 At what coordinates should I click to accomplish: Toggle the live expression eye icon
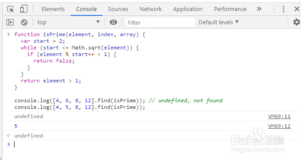coord(113,22)
